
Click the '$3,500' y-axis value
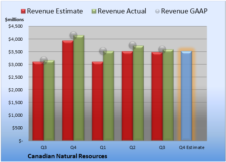click(x=15, y=52)
